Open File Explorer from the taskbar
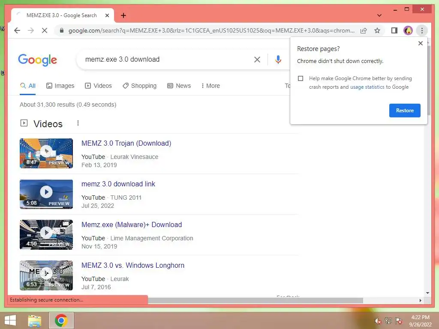 tap(35, 320)
